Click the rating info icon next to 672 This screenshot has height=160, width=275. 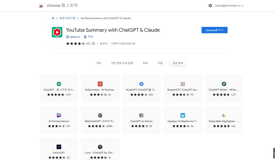(x=93, y=44)
